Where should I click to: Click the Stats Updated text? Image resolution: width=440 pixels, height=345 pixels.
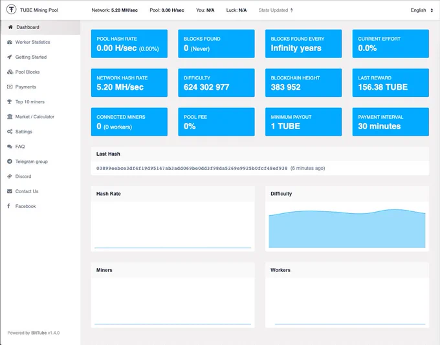(x=273, y=10)
